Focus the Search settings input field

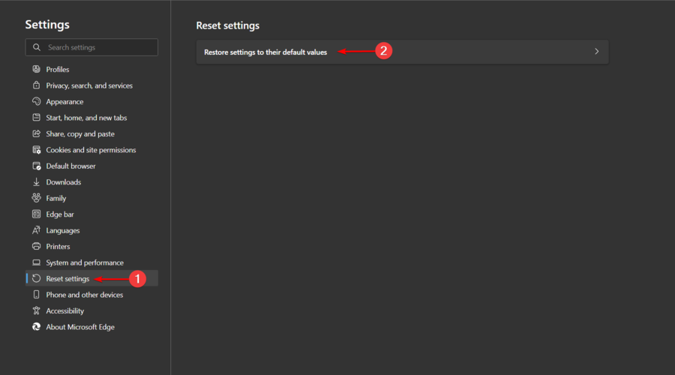pos(99,47)
